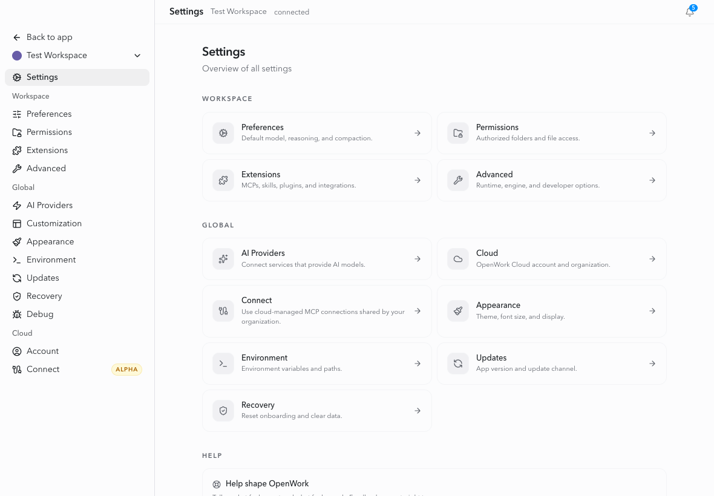Select Settings in the sidebar

77,77
